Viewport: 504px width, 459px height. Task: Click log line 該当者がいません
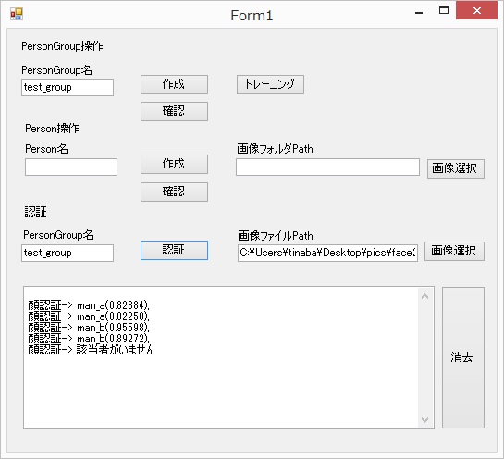click(92, 349)
